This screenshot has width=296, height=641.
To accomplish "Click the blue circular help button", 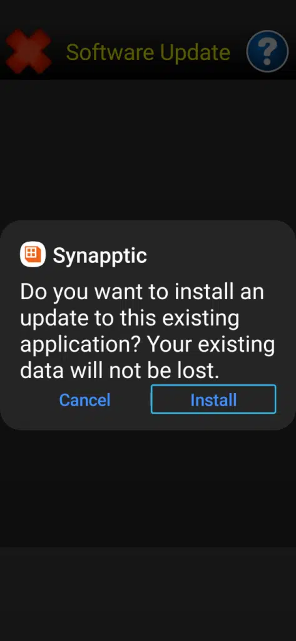I will click(x=267, y=51).
